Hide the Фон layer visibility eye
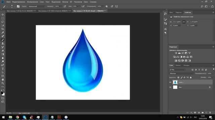This screenshot has height=120, width=215. tap(170, 87)
